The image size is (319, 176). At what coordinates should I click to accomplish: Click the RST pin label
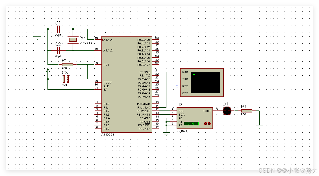tap(106, 65)
